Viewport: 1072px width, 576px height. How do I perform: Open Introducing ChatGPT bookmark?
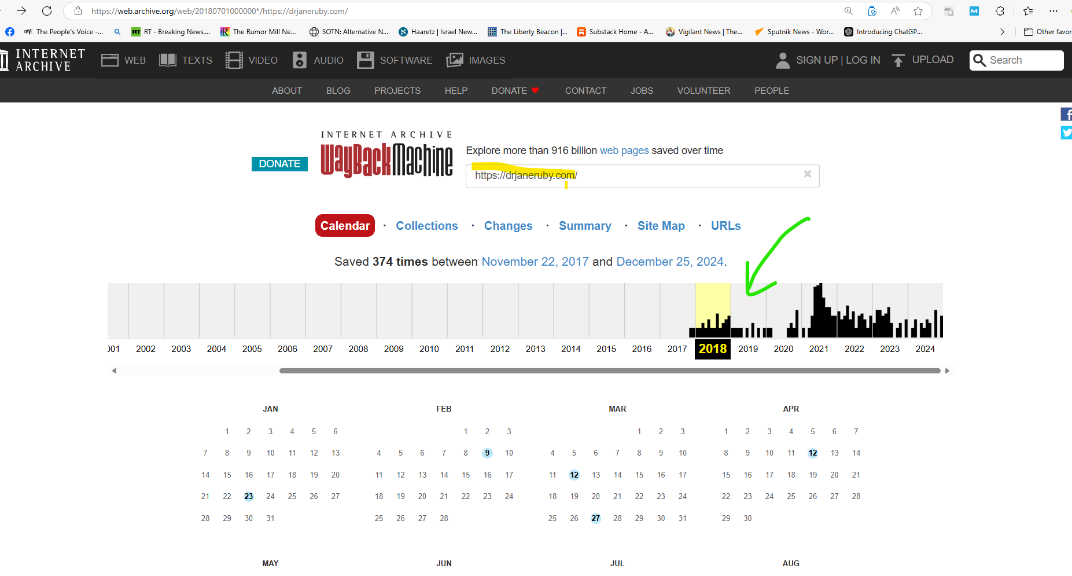tap(883, 32)
